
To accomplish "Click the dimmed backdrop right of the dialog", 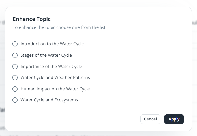I will point(194,71).
